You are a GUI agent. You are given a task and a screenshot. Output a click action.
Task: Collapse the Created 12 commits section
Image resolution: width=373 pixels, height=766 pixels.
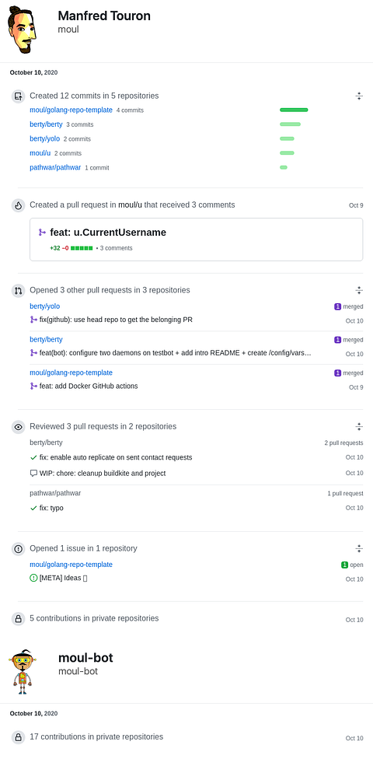tap(359, 96)
